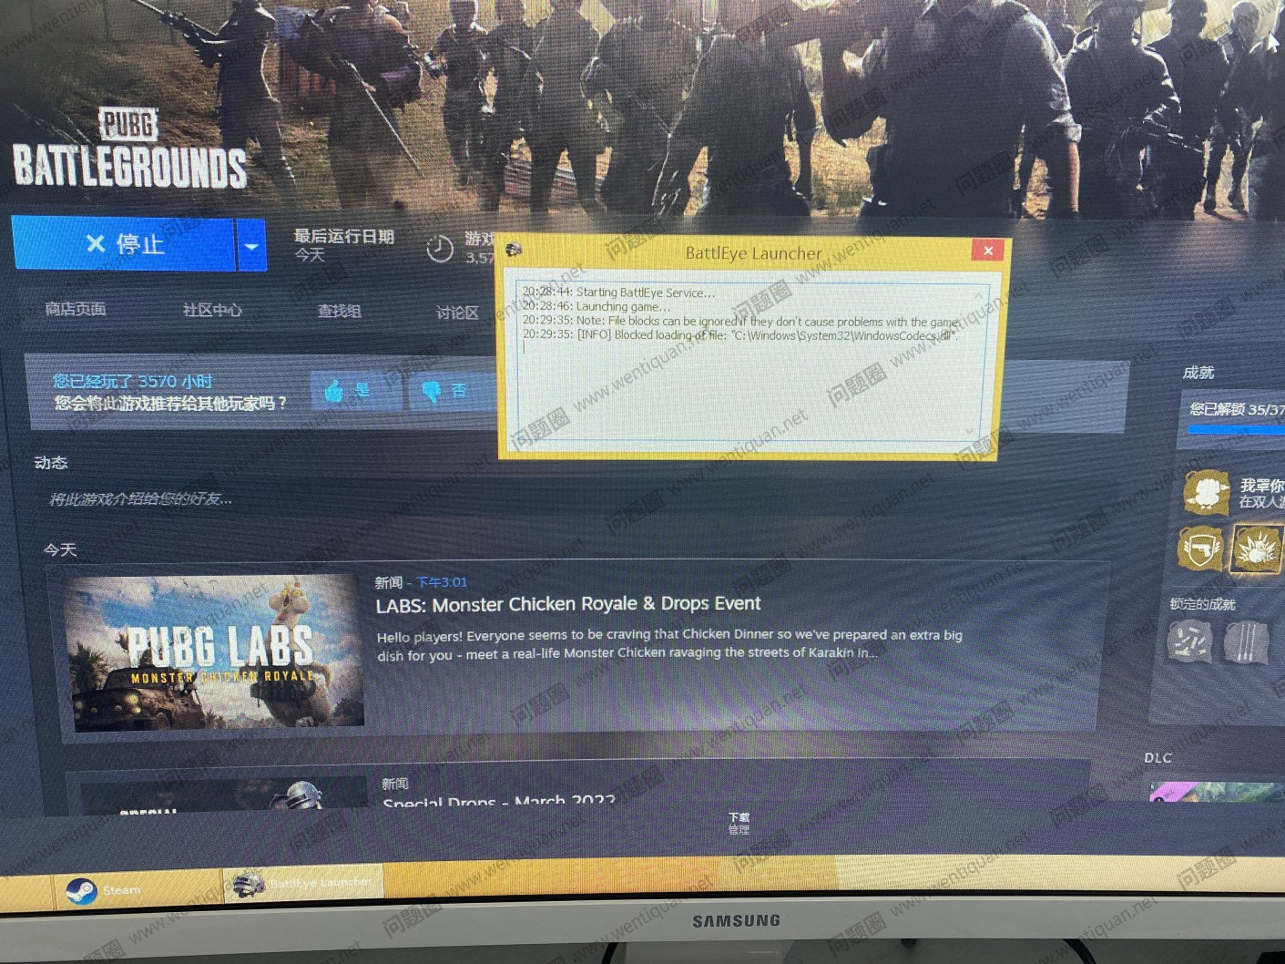This screenshot has width=1285, height=964.
Task: Click the BattlEye Launcher title bar icon
Action: [514, 250]
